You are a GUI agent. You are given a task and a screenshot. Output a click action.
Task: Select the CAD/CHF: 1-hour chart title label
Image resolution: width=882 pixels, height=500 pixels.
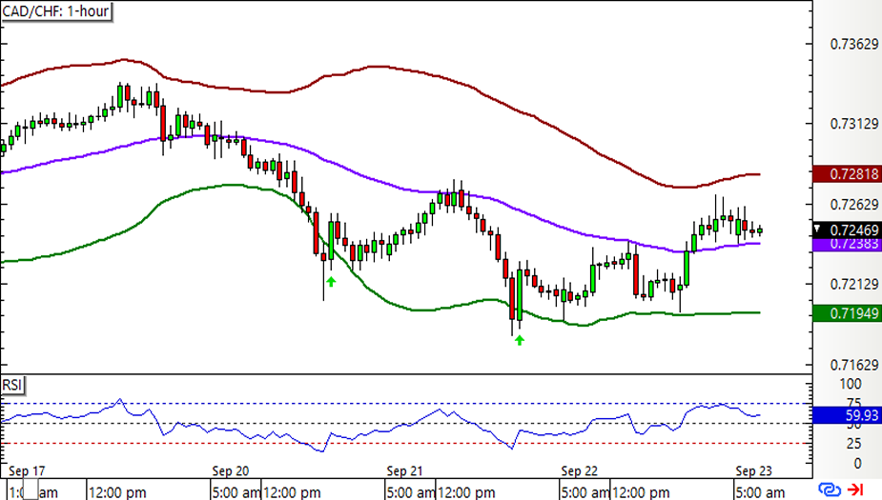(x=55, y=11)
